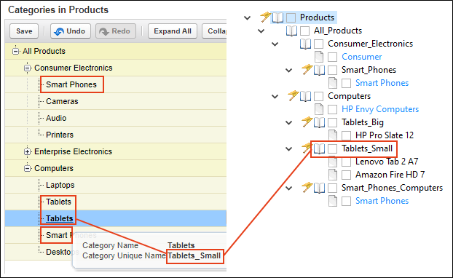Image resolution: width=453 pixels, height=278 pixels.
Task: Select the Amazon Fire HD 7 item
Action: click(x=390, y=175)
